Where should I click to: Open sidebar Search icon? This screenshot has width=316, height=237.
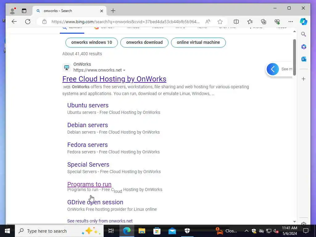(304, 34)
